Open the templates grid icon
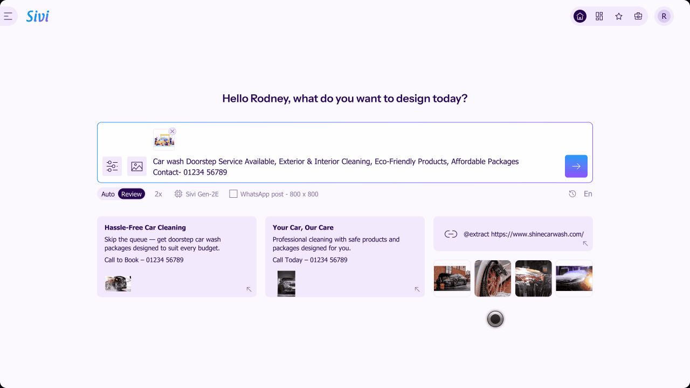The height and width of the screenshot is (388, 690). [599, 16]
